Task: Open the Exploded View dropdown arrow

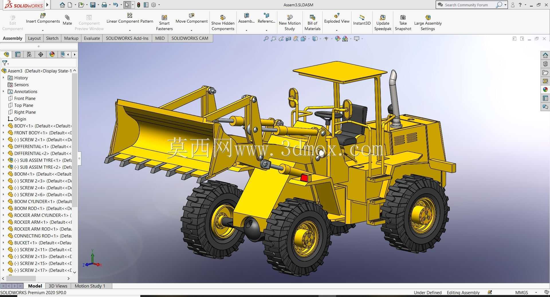Action: click(x=337, y=30)
